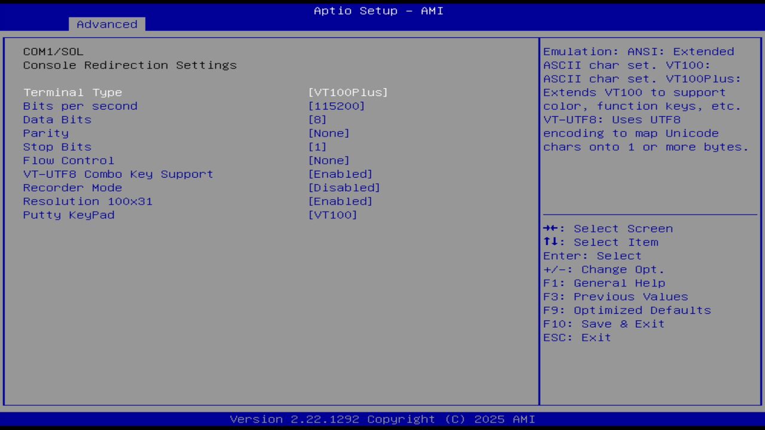Open Putty KeyPad VT100 option
Image resolution: width=765 pixels, height=430 pixels.
coord(333,215)
